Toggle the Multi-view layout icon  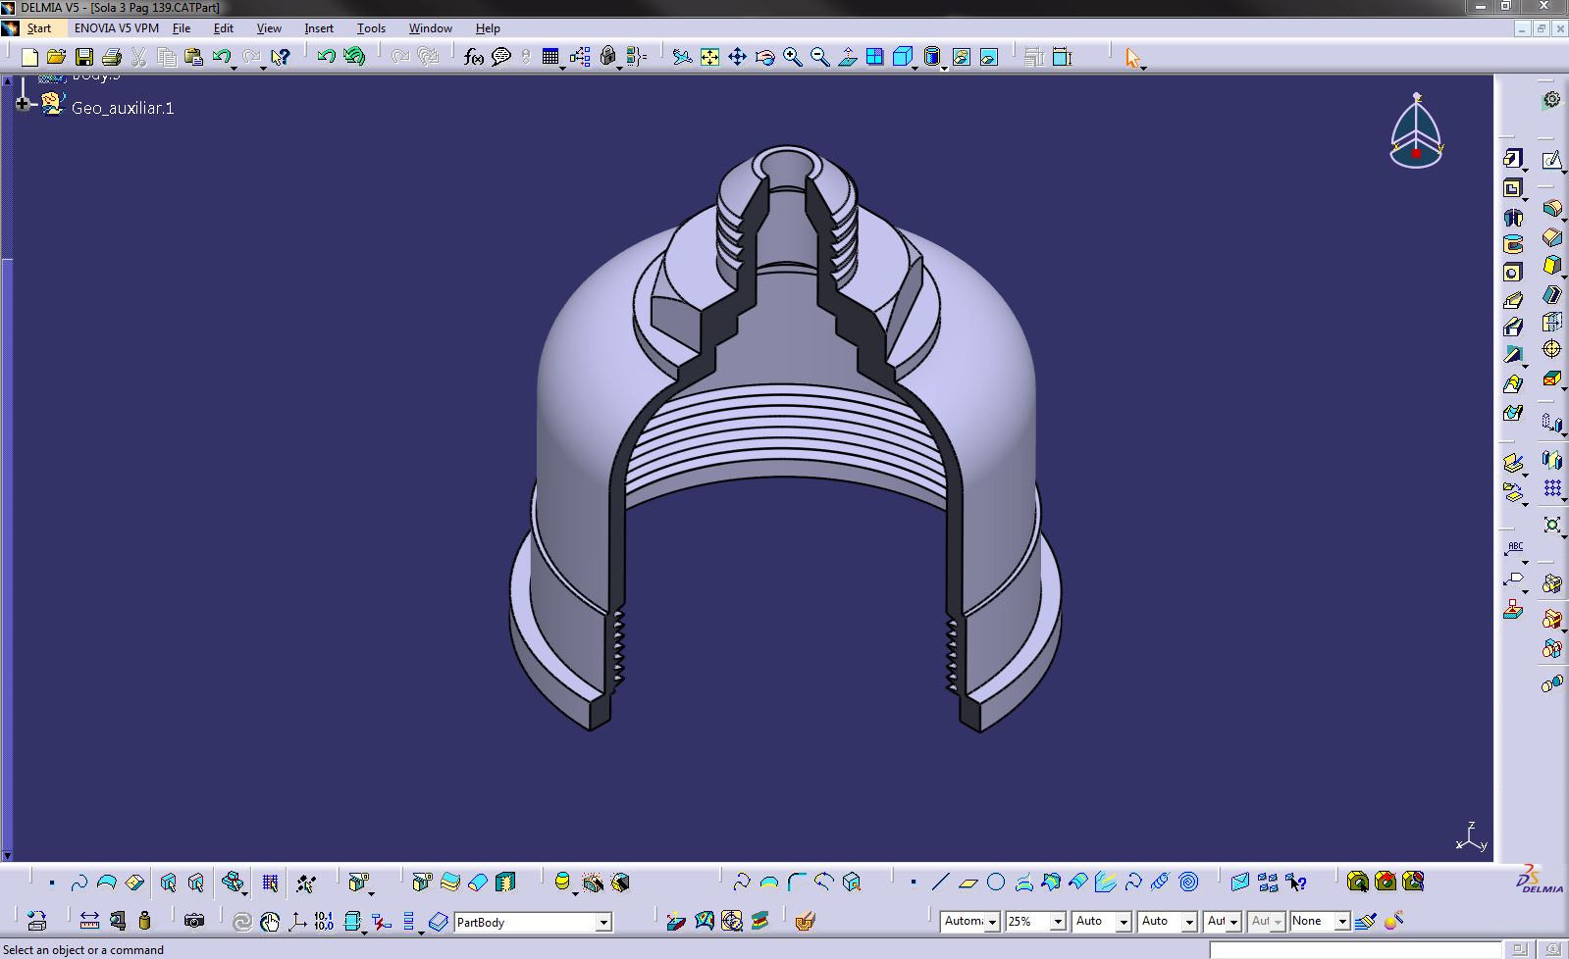point(874,58)
